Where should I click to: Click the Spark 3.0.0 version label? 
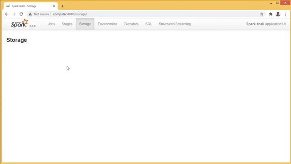(x=32, y=26)
